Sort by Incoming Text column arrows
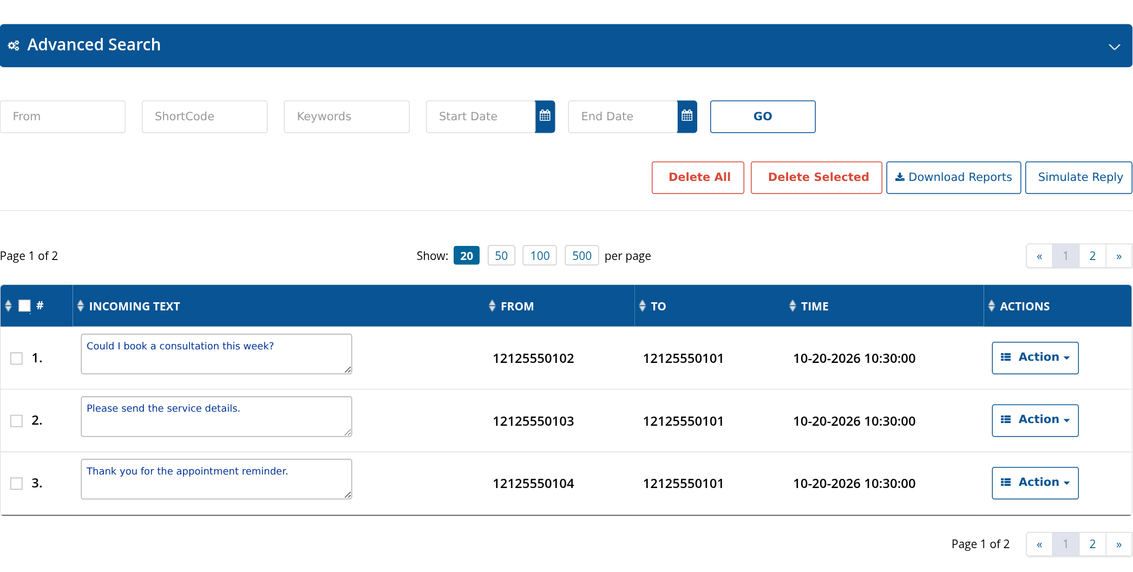 [81, 306]
